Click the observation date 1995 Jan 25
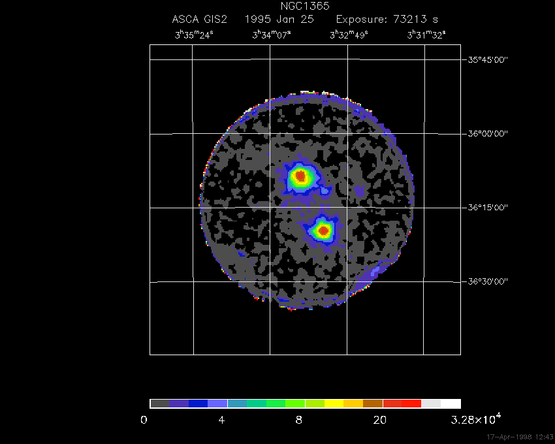Image resolution: width=555 pixels, height=444 pixels. click(279, 19)
